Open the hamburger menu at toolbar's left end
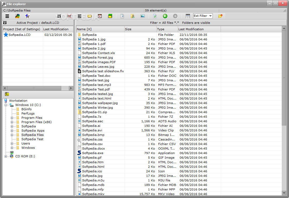This screenshot has height=198, width=289. click(7, 16)
